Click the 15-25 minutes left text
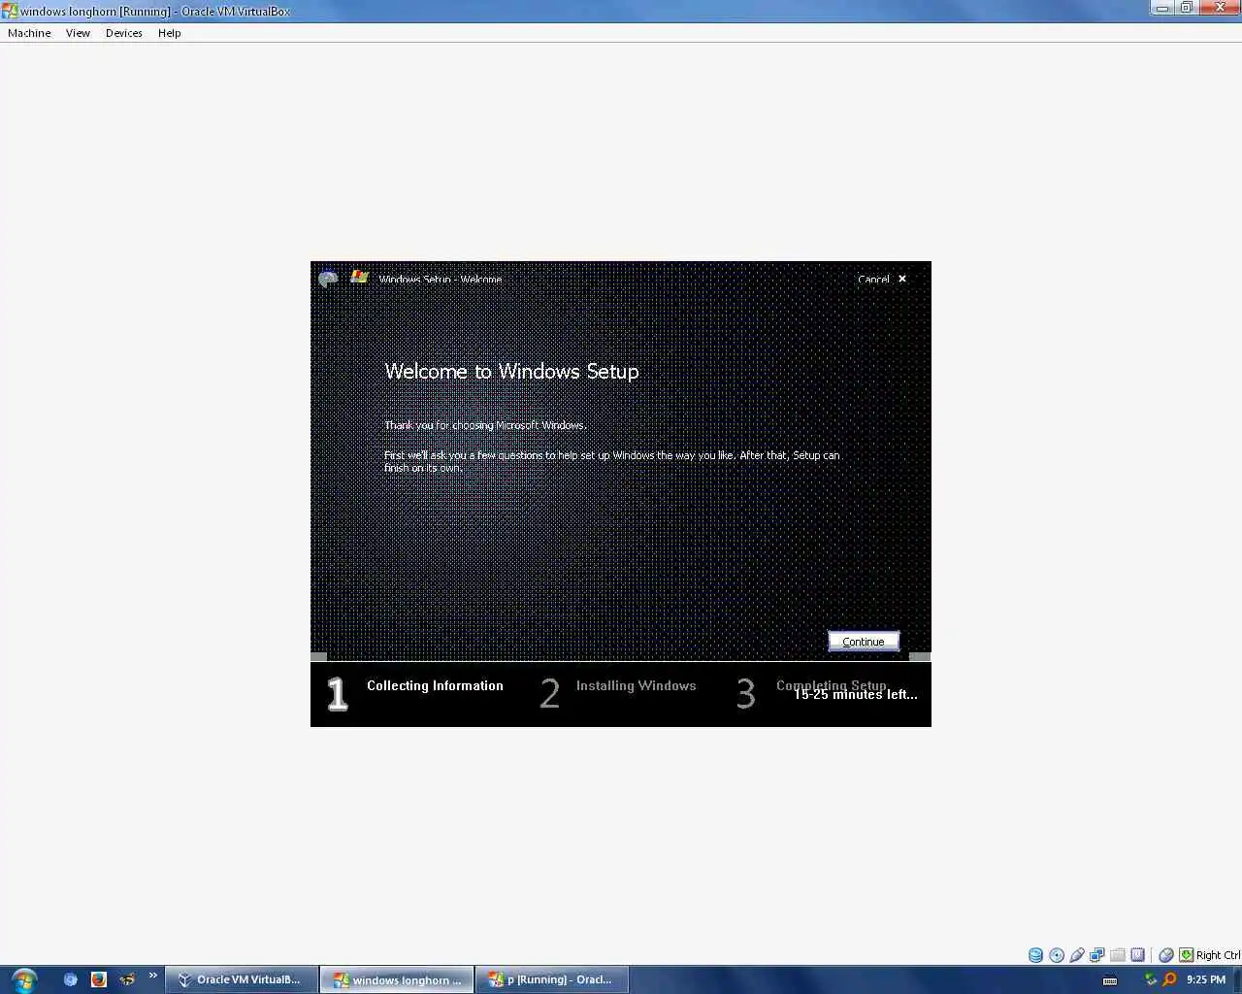This screenshot has height=994, width=1242. click(856, 694)
